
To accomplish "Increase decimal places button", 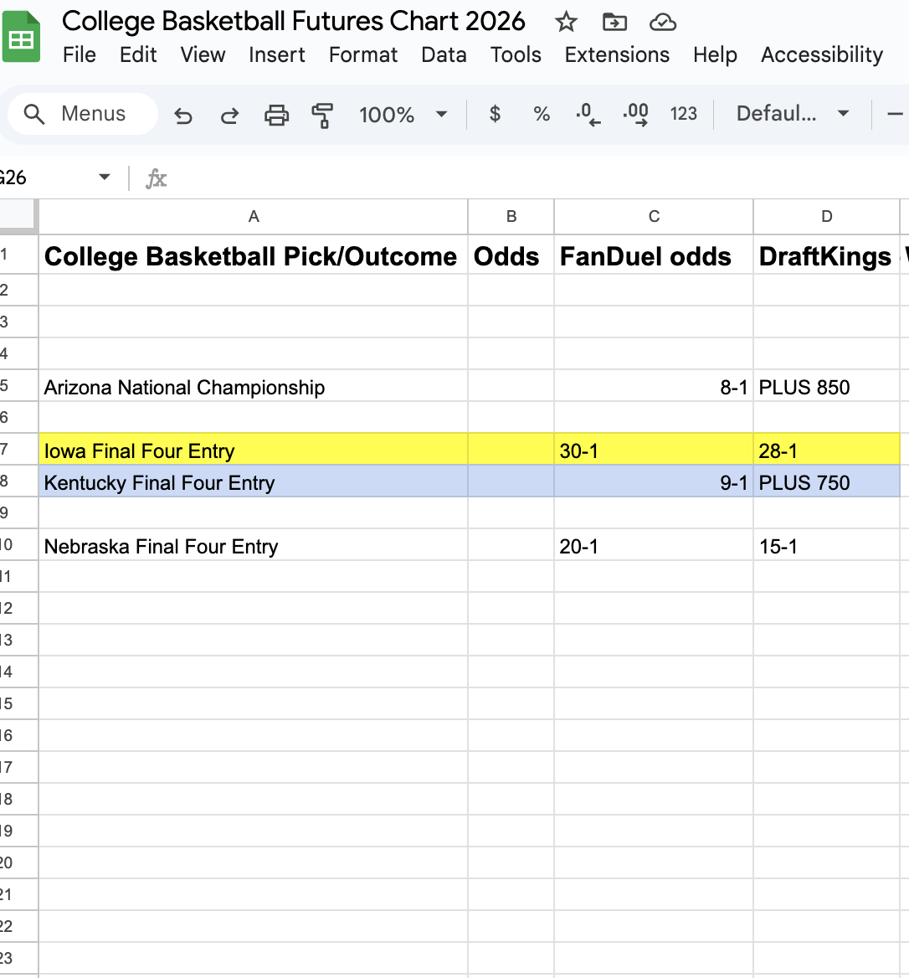I will coord(636,114).
